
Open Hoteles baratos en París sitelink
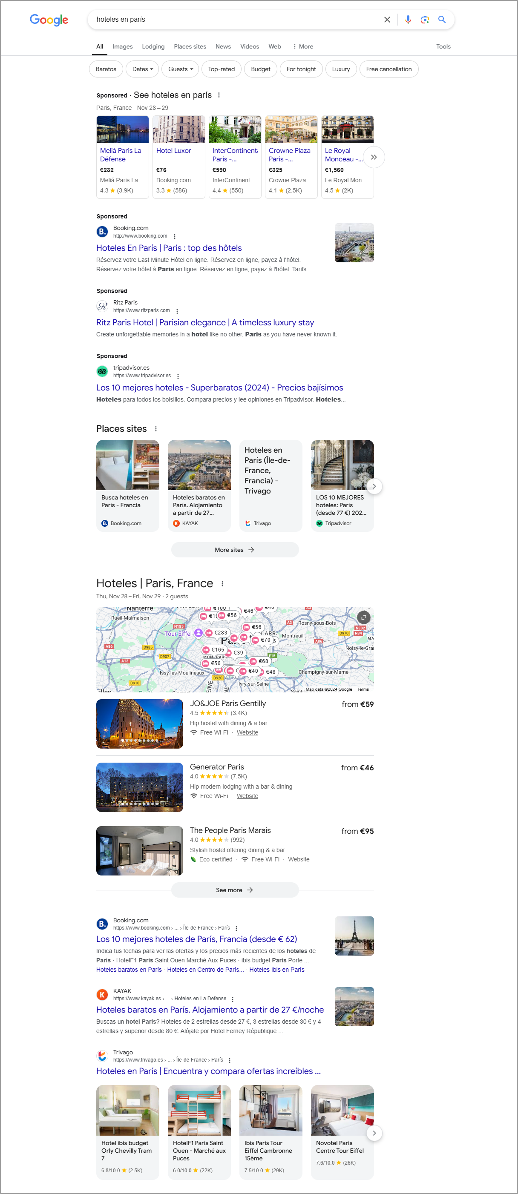129,970
